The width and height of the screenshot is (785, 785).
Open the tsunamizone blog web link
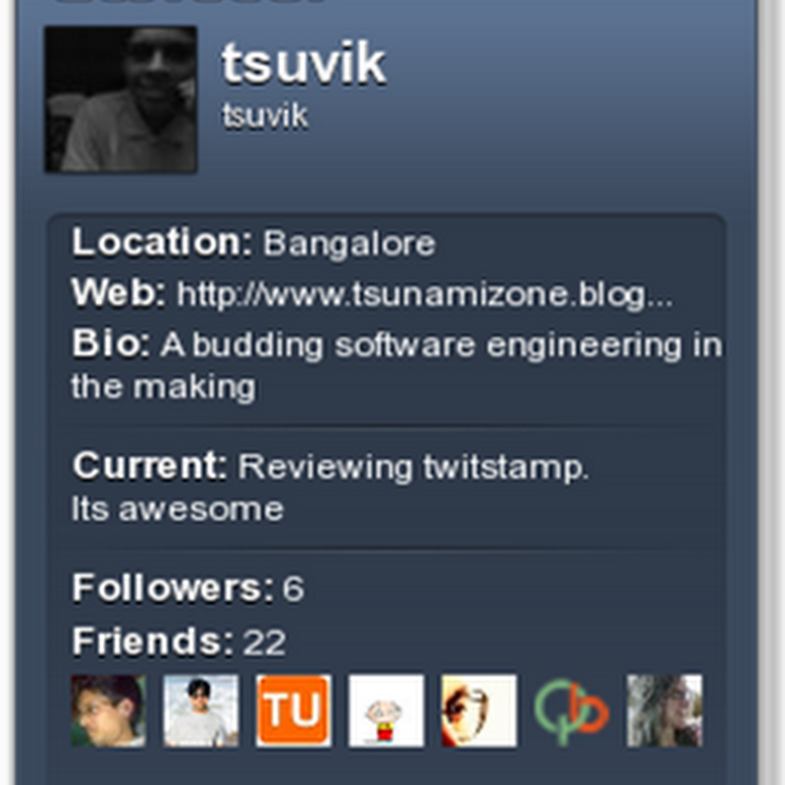[425, 295]
